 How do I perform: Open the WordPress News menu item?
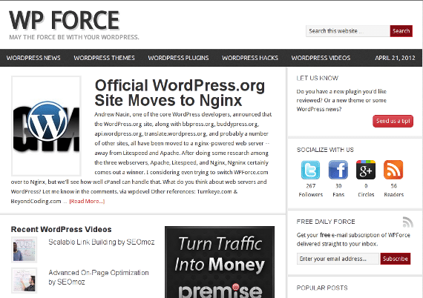(33, 58)
